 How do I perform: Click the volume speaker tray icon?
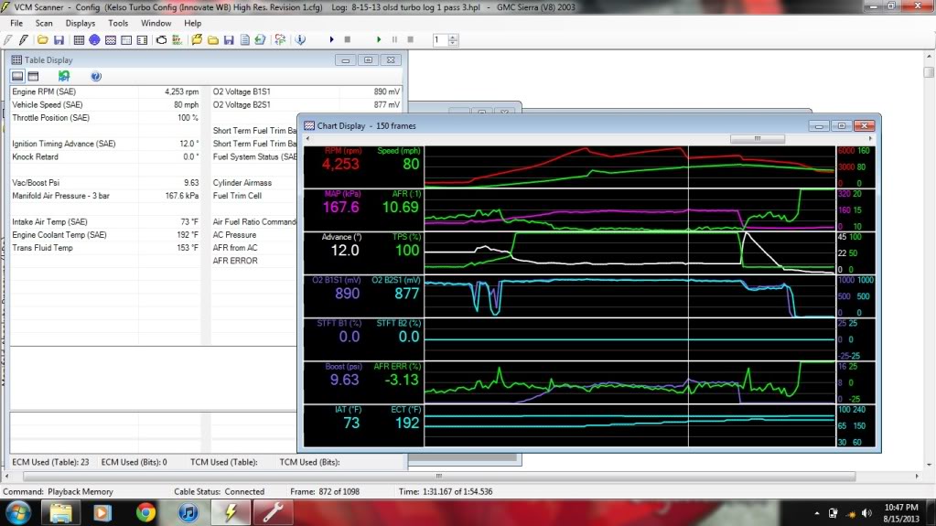tap(866, 513)
